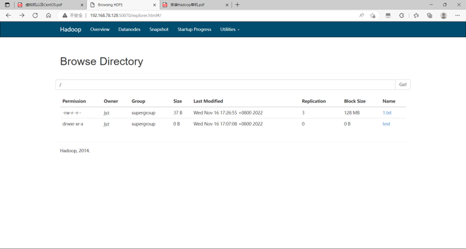Viewport: 466px width, 249px height.
Task: Go back using the browser back arrow
Action: 8,16
